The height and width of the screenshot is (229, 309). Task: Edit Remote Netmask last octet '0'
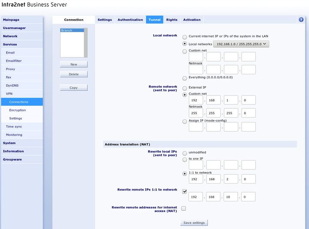(248, 113)
